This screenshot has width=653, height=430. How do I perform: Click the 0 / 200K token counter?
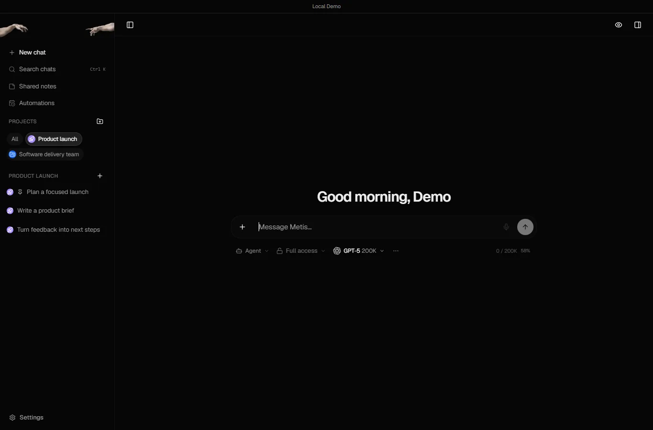coord(506,251)
